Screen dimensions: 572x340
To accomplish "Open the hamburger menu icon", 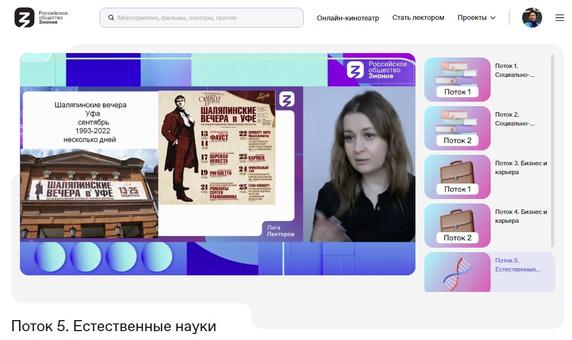I will [x=559, y=18].
